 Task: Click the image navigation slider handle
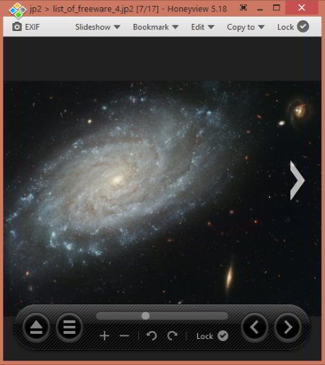(x=145, y=316)
